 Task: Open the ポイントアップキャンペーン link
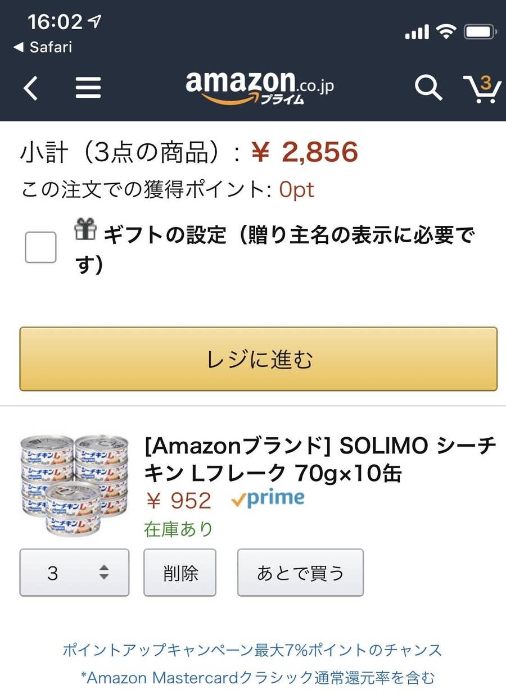pyautogui.click(x=253, y=651)
